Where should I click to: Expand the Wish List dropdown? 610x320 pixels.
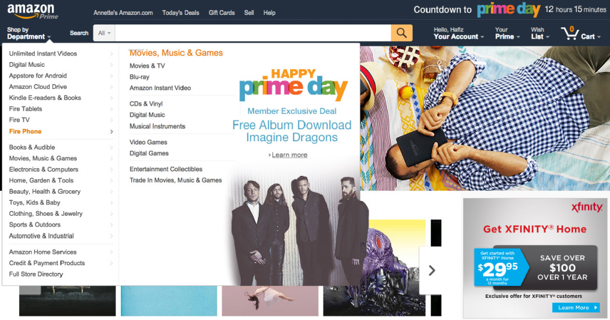540,33
